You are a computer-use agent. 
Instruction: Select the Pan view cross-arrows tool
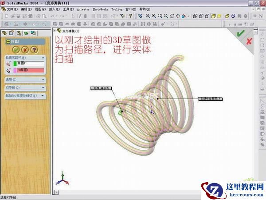(178, 16)
